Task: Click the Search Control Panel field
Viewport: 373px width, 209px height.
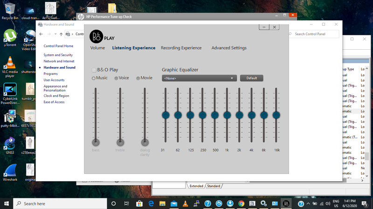Action: click(313, 34)
